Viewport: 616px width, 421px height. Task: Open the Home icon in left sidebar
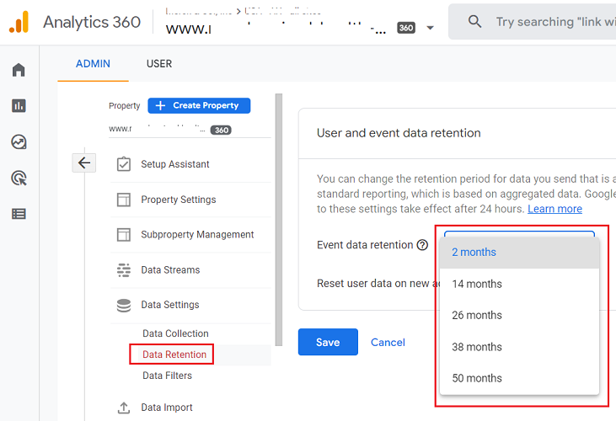pos(19,70)
